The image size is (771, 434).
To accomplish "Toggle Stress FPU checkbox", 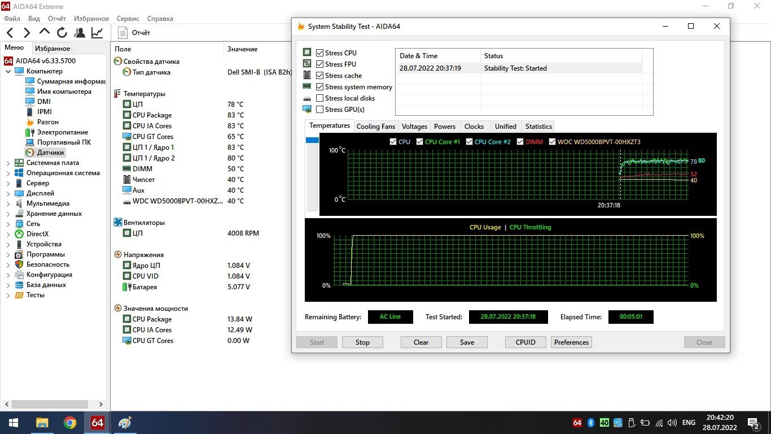I will [x=320, y=64].
